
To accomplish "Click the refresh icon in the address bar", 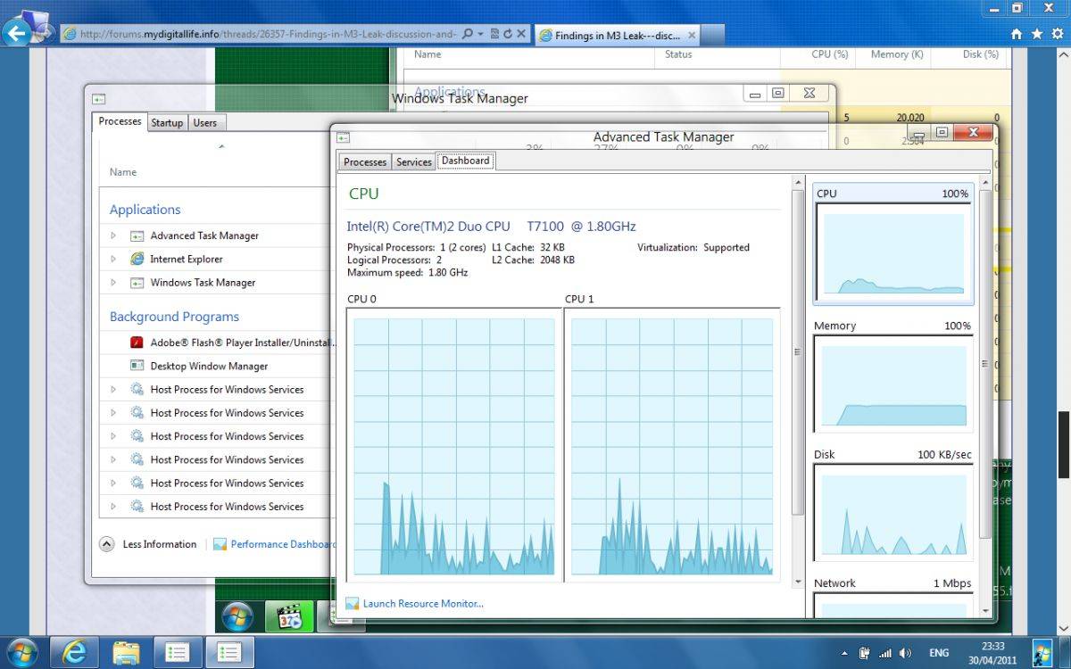I will [x=508, y=34].
